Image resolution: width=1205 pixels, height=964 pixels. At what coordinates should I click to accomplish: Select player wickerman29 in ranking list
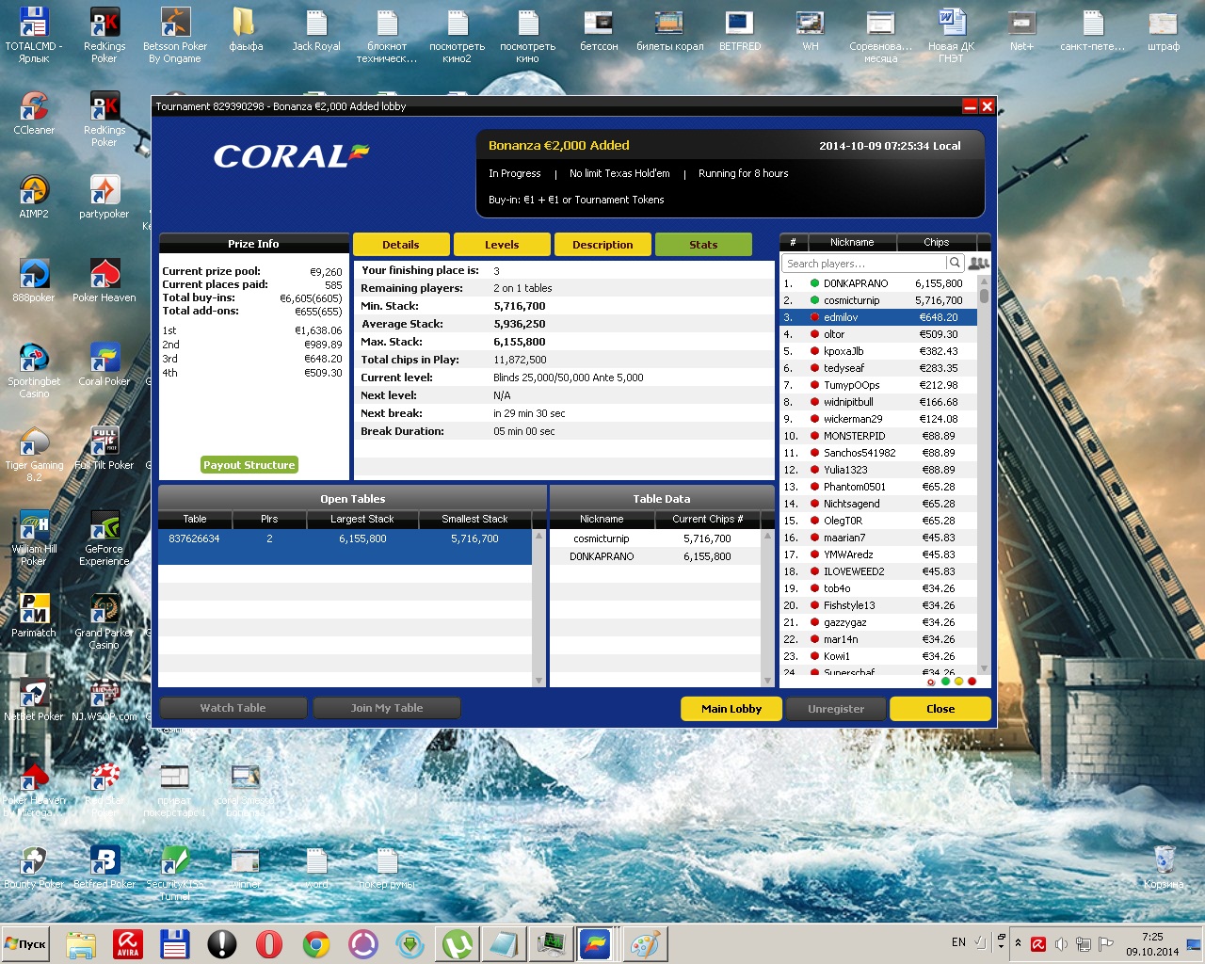click(x=878, y=419)
